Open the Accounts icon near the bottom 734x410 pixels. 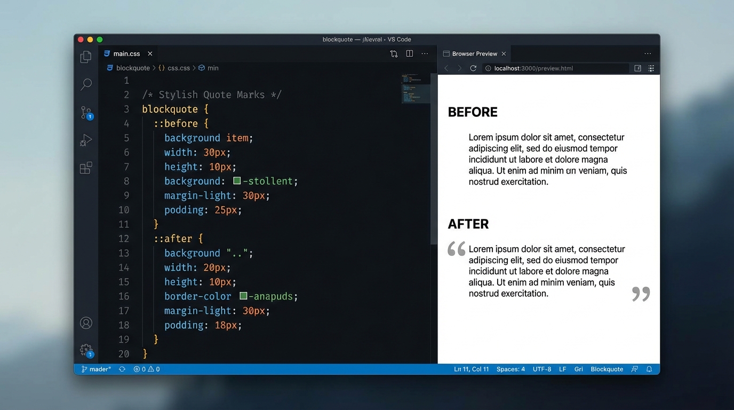86,322
